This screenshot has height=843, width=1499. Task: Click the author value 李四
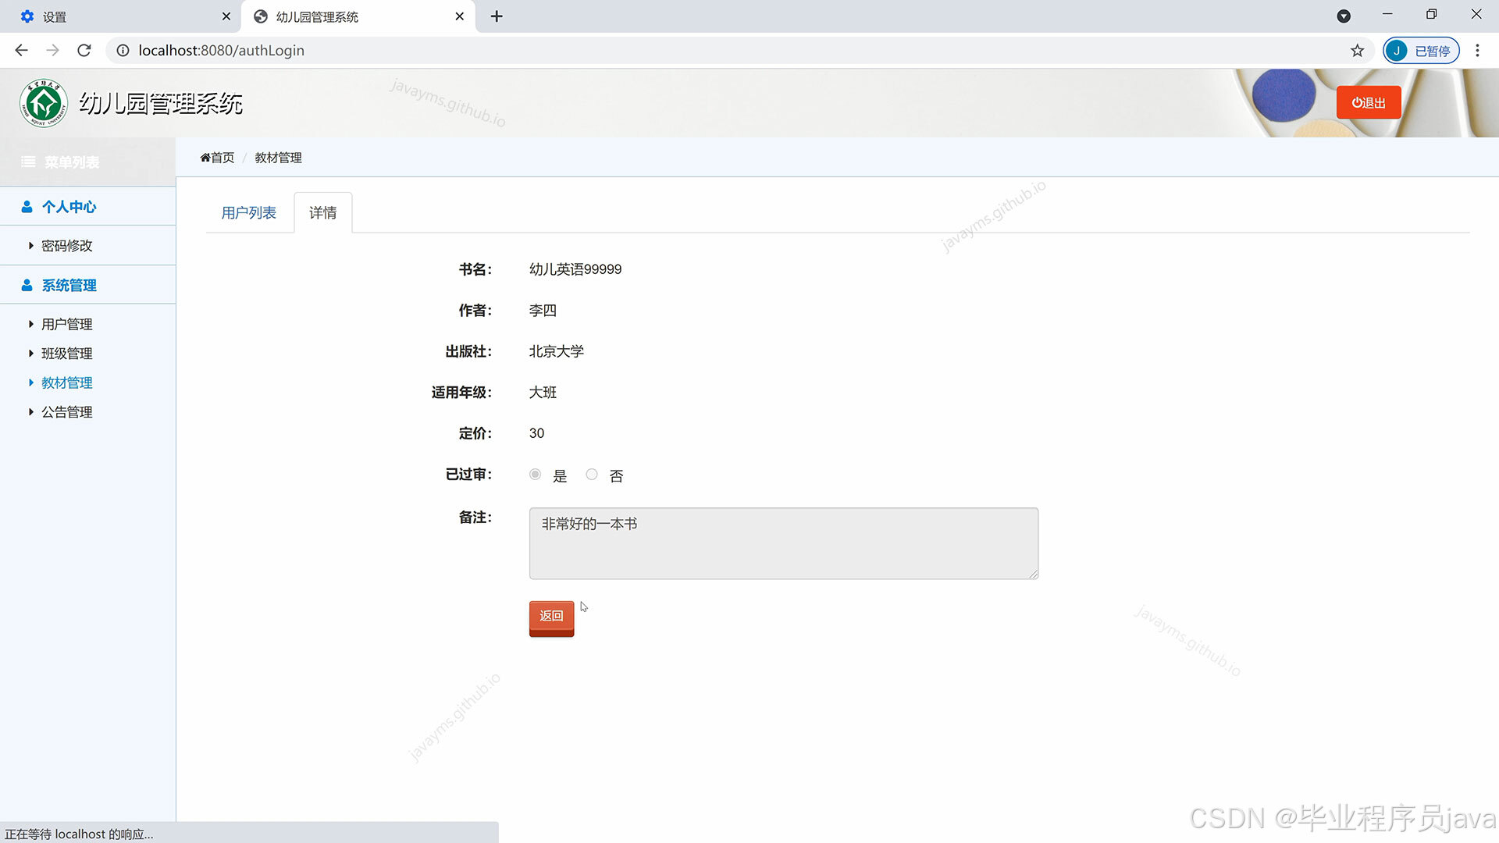(543, 311)
